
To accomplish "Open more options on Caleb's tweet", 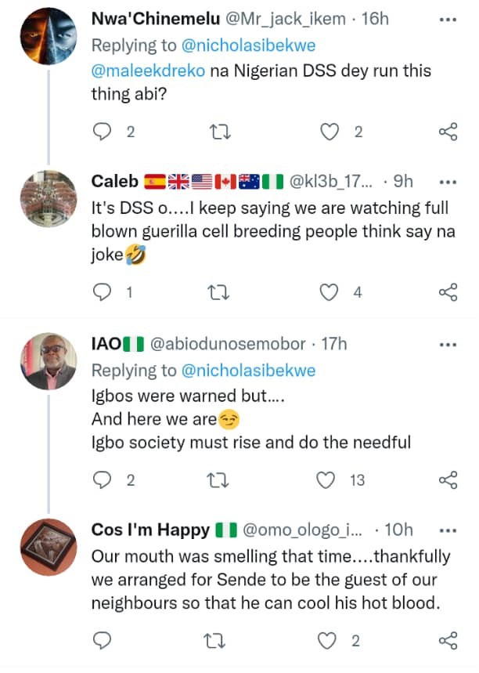I will point(448,181).
